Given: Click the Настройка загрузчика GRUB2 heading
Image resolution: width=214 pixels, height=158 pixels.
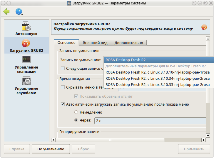Looking at the screenshot, I should tap(82, 24).
